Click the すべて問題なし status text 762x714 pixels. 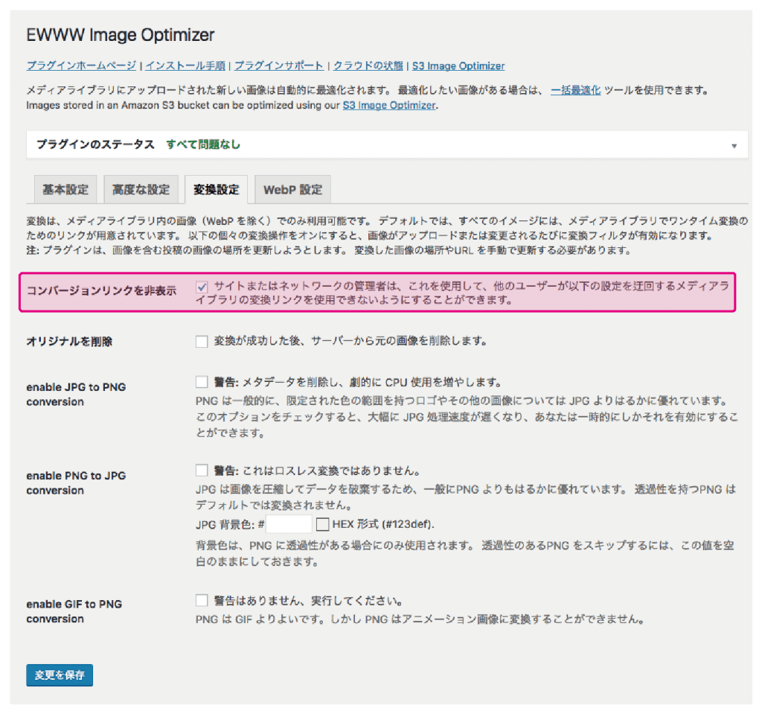pos(203,144)
